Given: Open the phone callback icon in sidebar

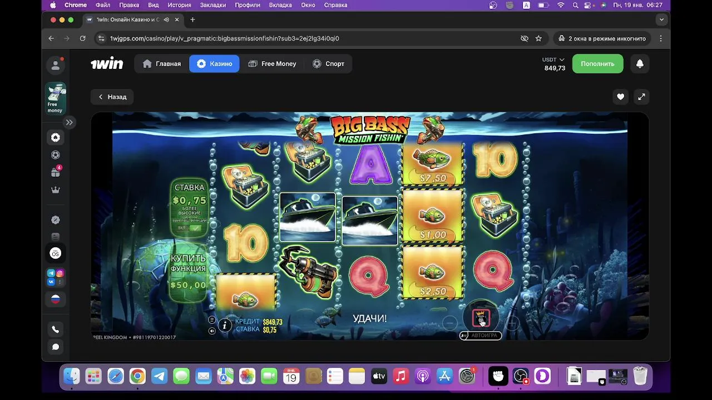Looking at the screenshot, I should pos(56,329).
